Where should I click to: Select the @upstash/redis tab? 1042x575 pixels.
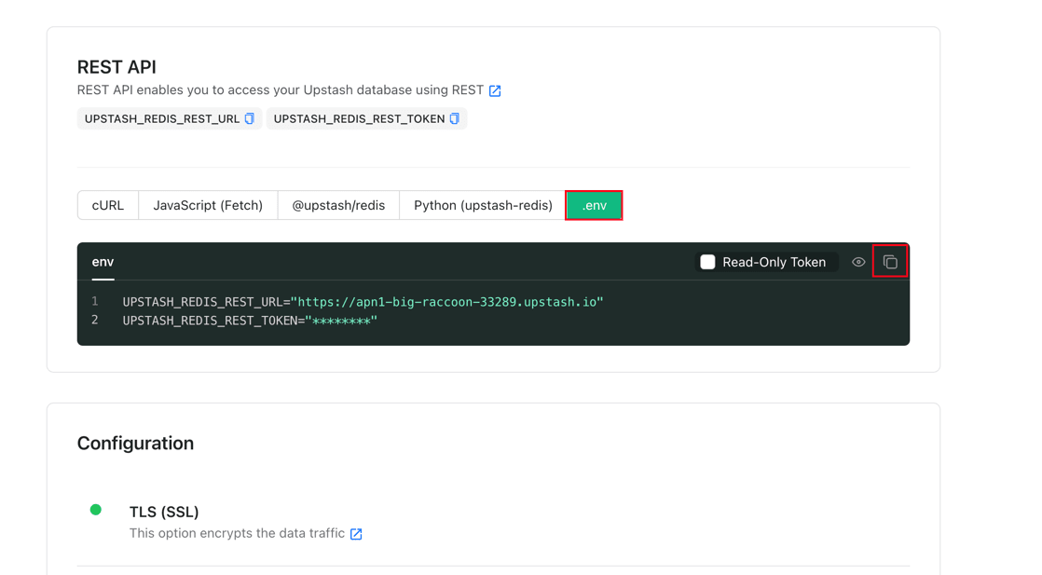pos(338,205)
